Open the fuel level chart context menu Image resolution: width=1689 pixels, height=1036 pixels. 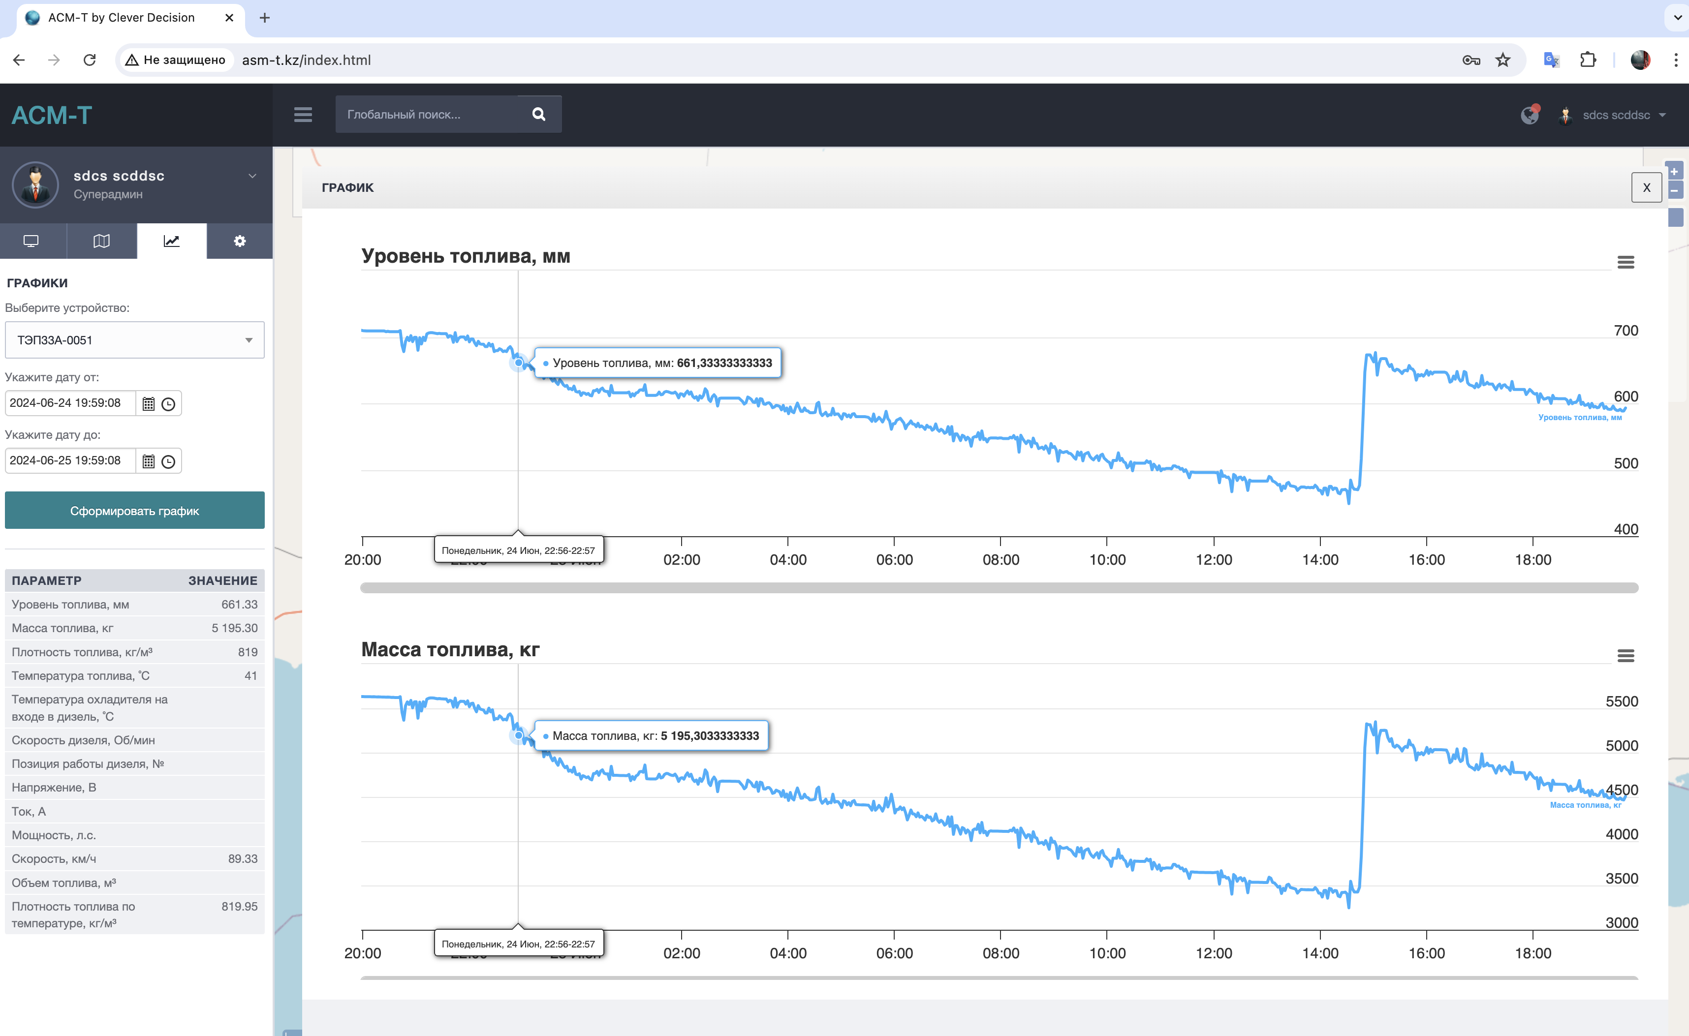[1625, 262]
